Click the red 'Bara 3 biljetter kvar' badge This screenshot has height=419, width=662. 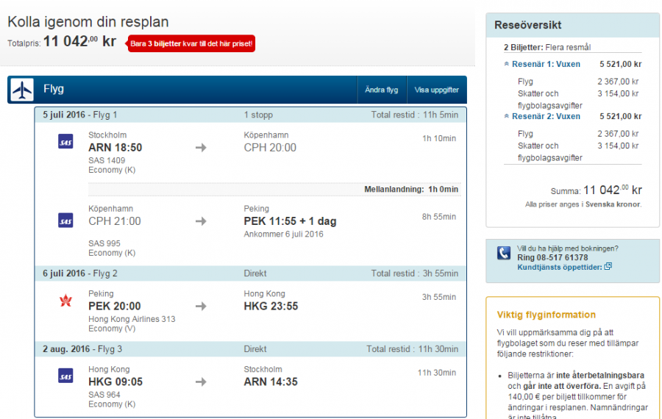point(192,44)
